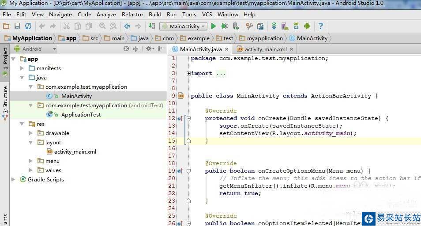
Task: Click the Copy icon in toolbar
Action: pyautogui.click(x=78, y=26)
